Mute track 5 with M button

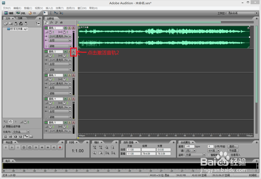coord(66,122)
